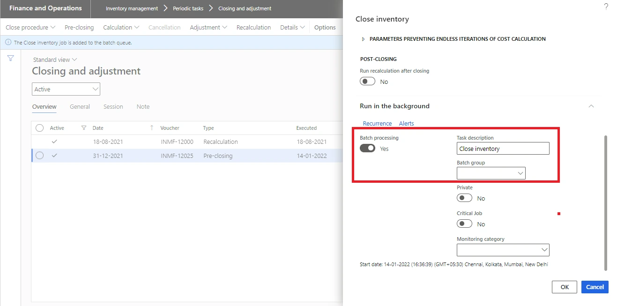Click Active checkmark in INMF-12000 row
Screen dimensions: 617x306
pyautogui.click(x=54, y=142)
